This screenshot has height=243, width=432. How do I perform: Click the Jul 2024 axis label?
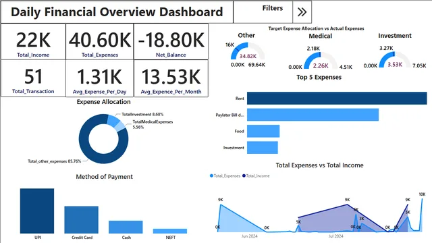[x=336, y=236]
